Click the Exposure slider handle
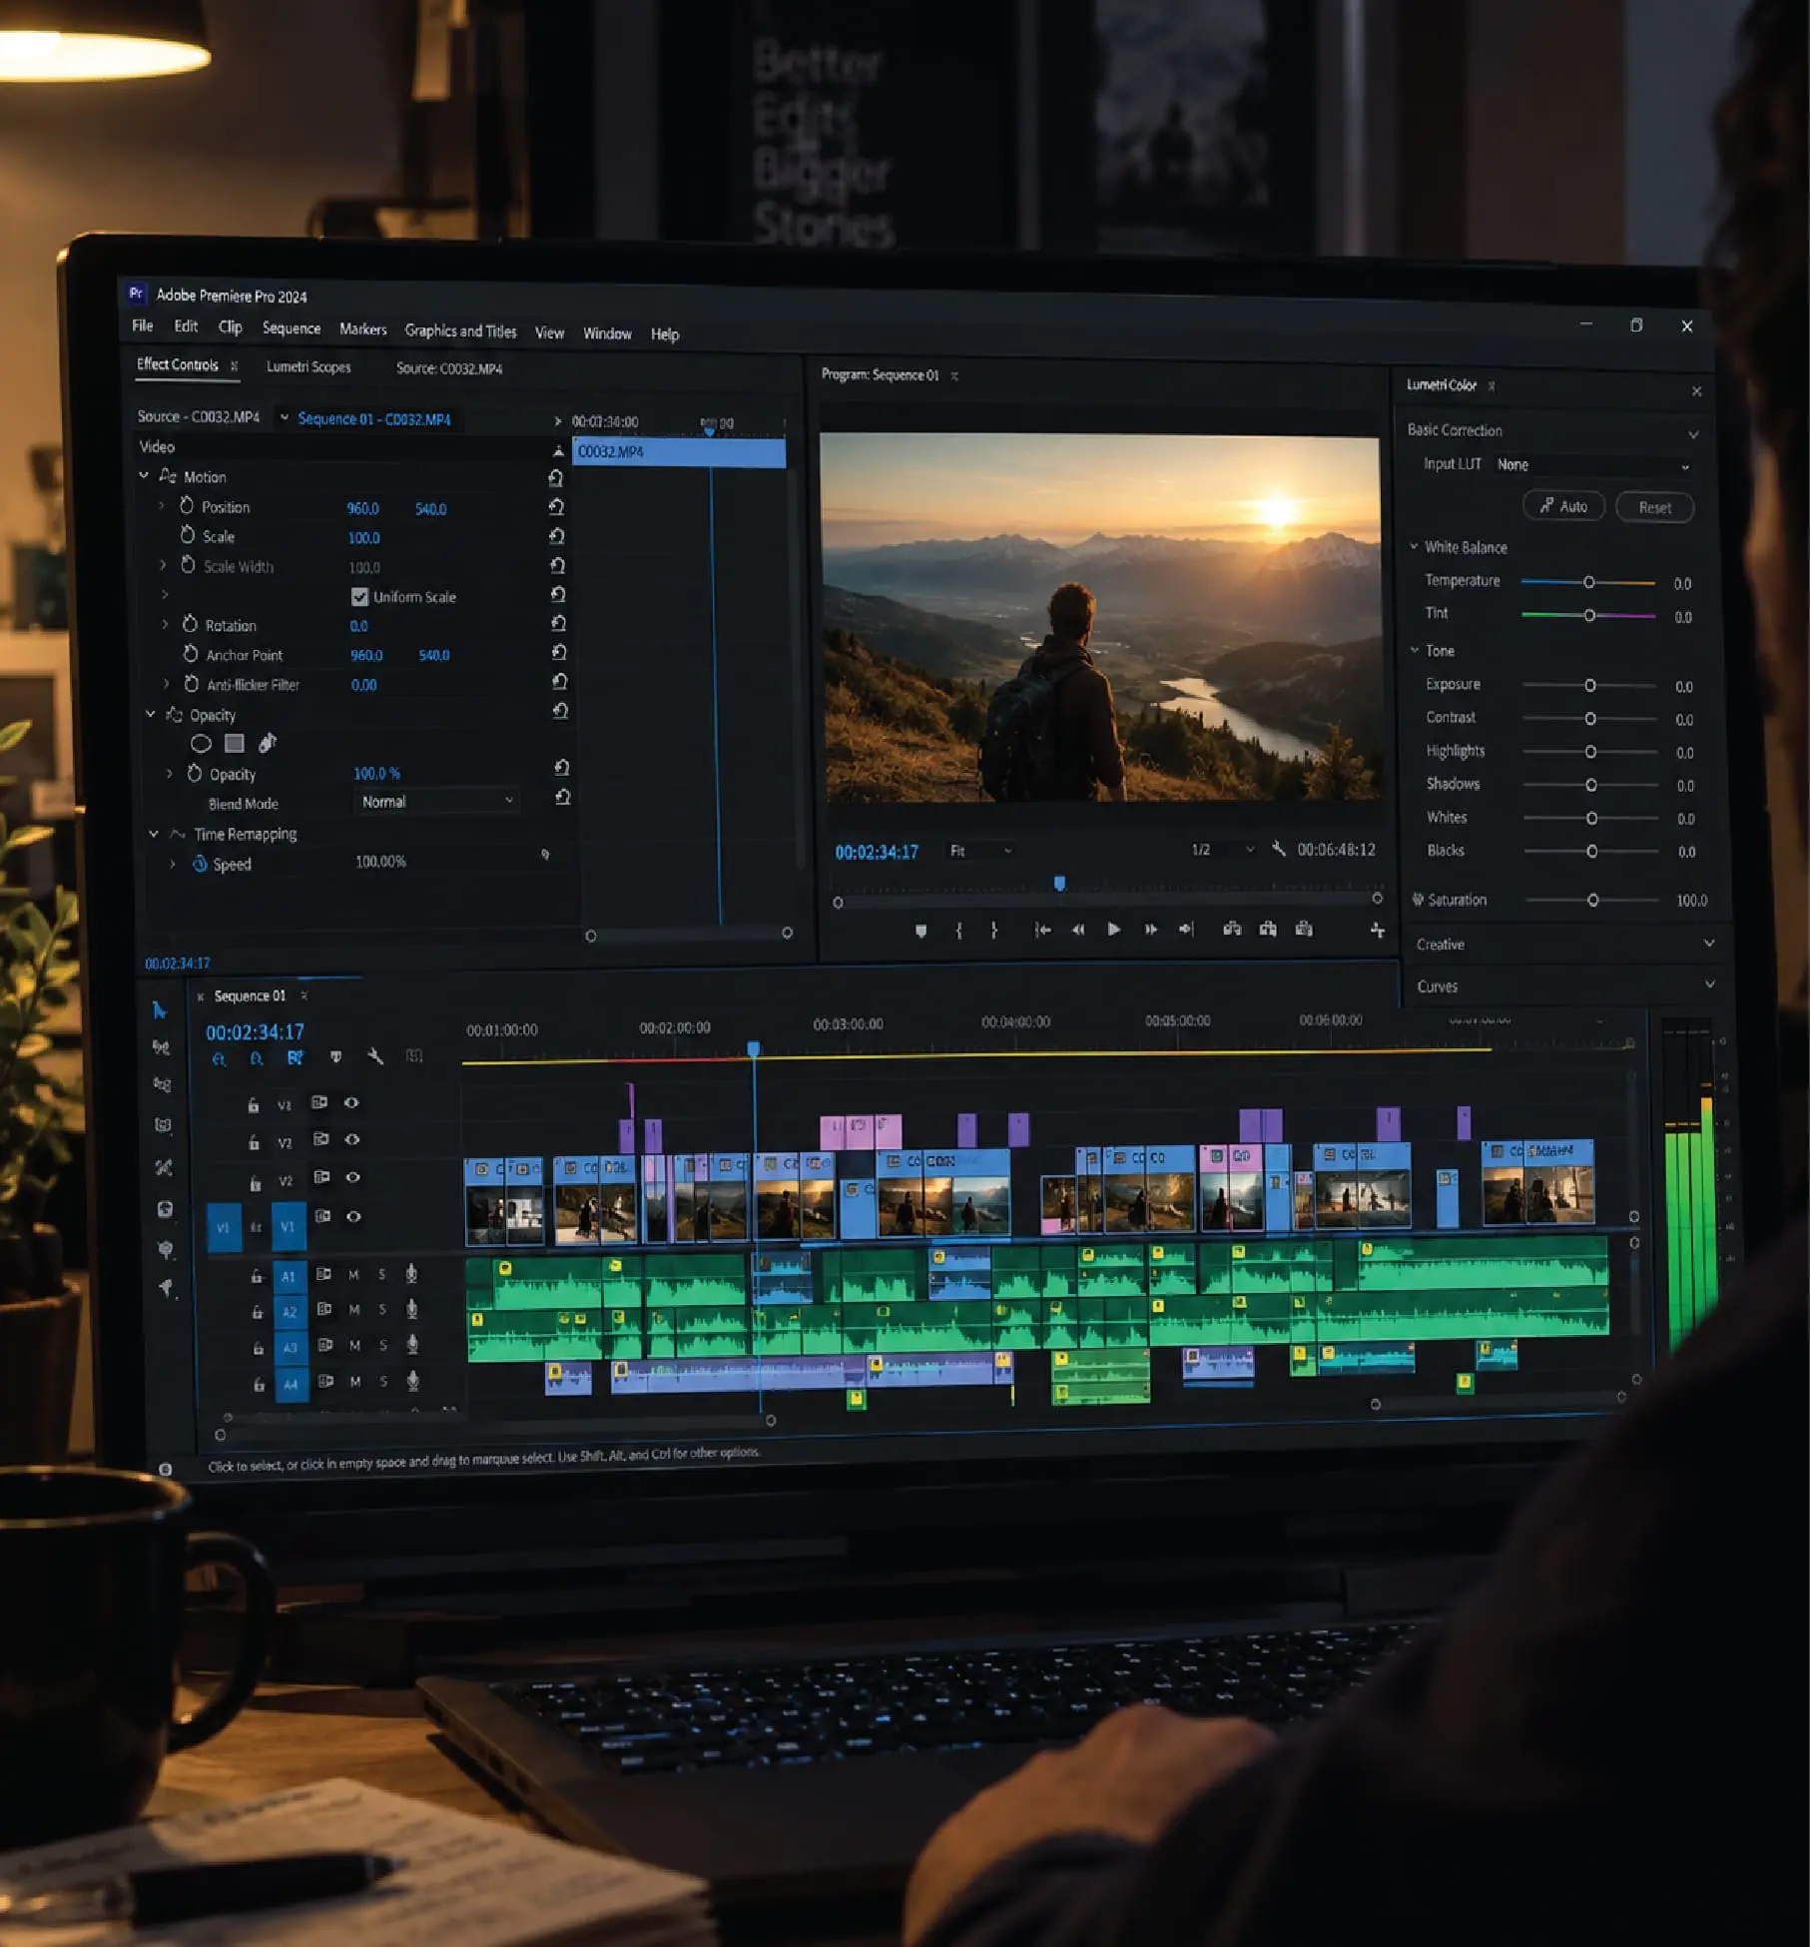Image resolution: width=1810 pixels, height=1947 pixels. (1590, 686)
